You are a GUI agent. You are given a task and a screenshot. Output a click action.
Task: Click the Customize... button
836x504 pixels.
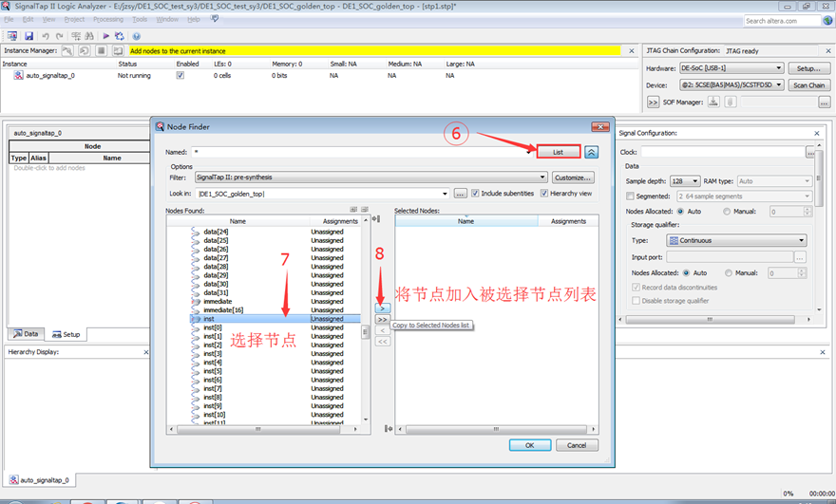[x=573, y=177]
